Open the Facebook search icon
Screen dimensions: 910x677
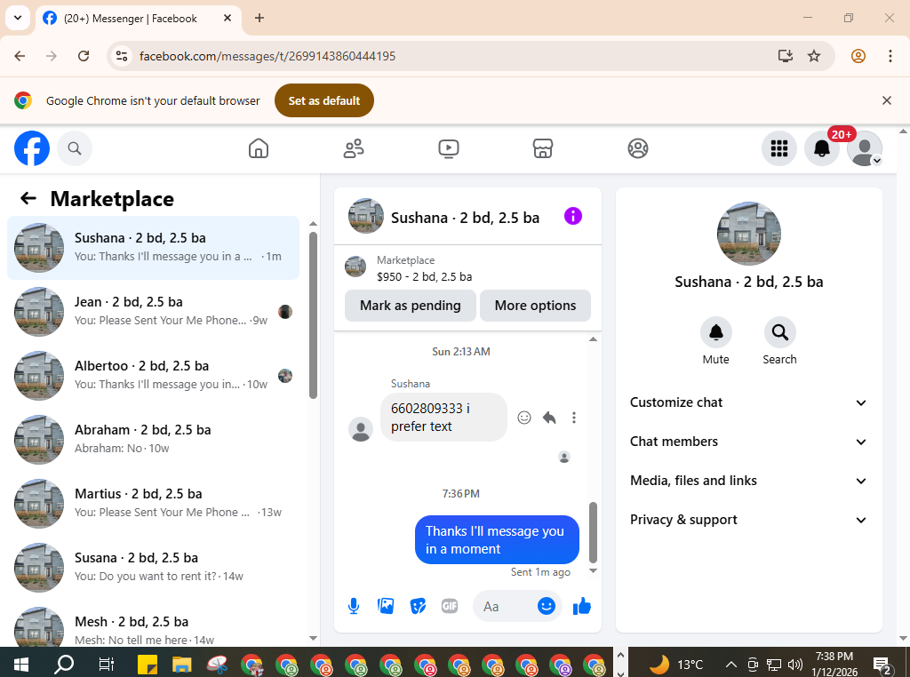pyautogui.click(x=75, y=148)
